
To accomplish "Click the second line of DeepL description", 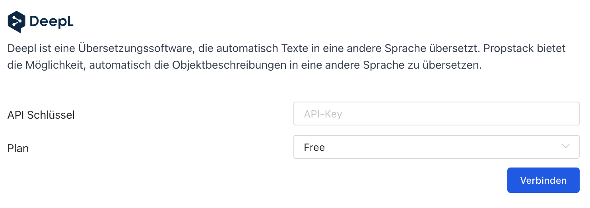I will [245, 65].
